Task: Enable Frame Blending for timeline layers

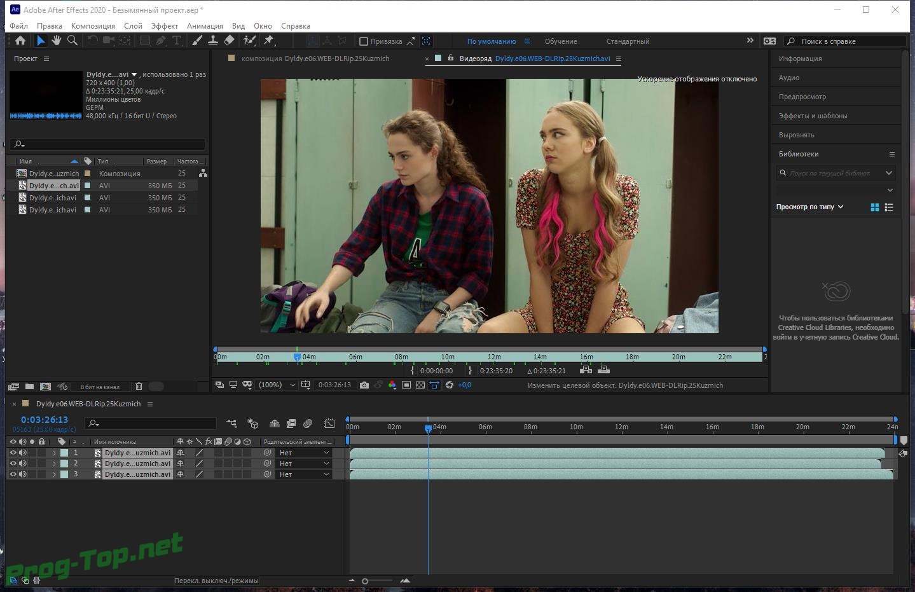Action: (x=291, y=423)
